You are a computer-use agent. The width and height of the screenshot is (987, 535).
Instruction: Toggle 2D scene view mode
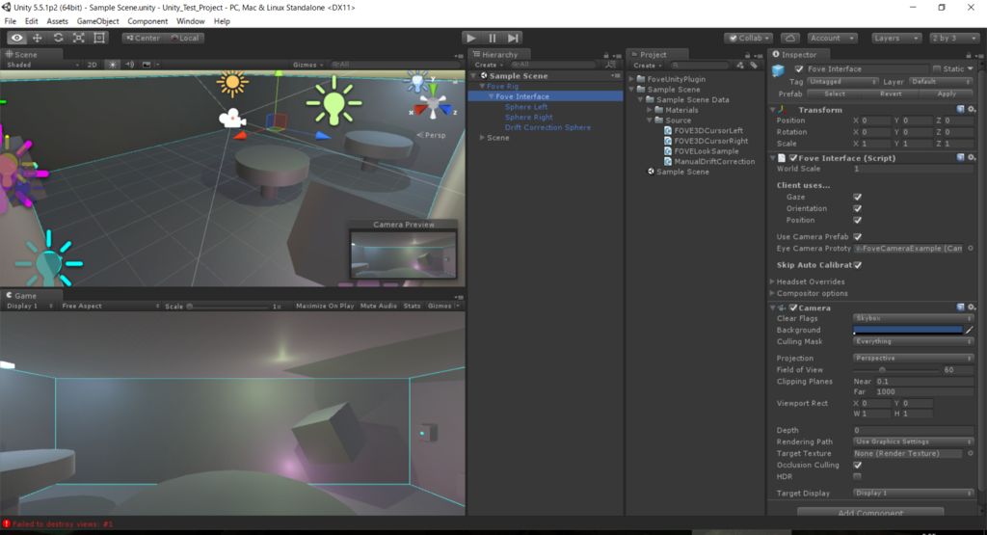(93, 65)
